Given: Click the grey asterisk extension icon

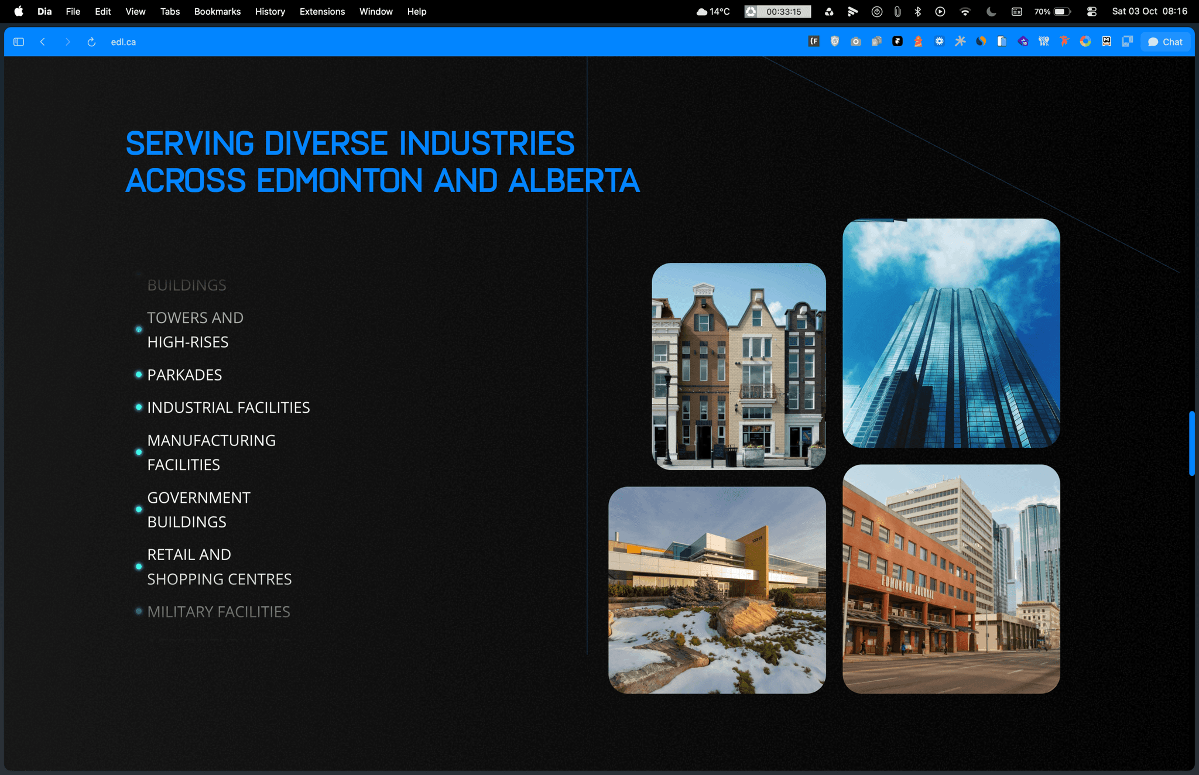Looking at the screenshot, I should (960, 42).
